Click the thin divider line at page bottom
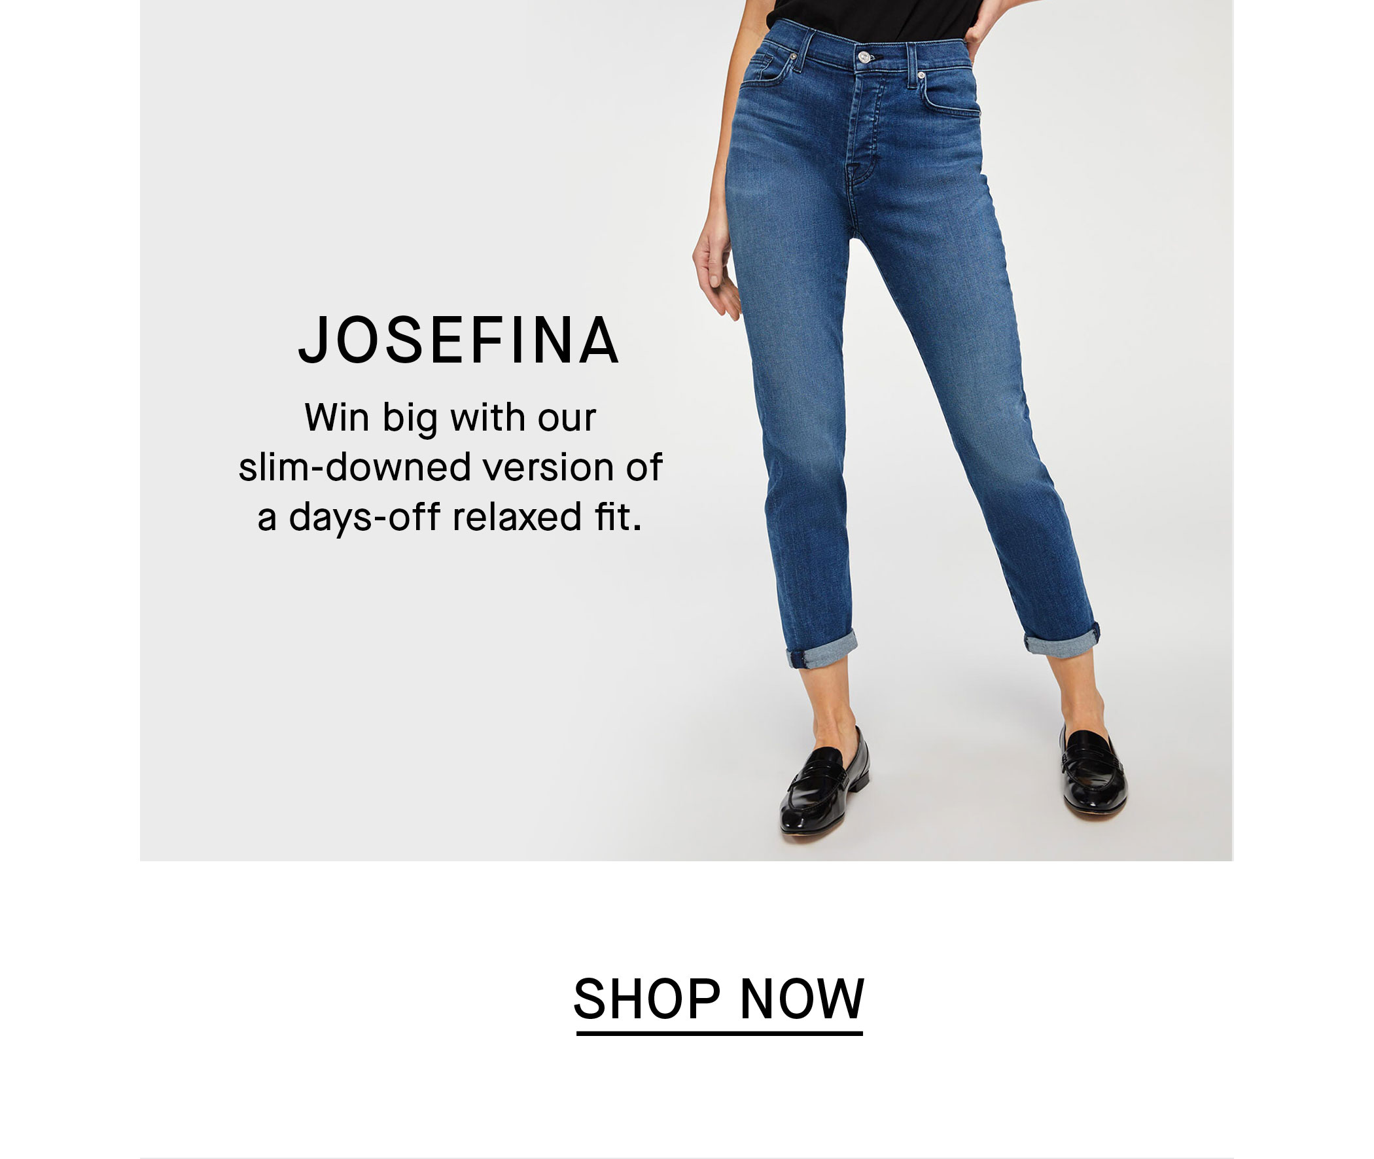The width and height of the screenshot is (1374, 1159). coord(686,1156)
